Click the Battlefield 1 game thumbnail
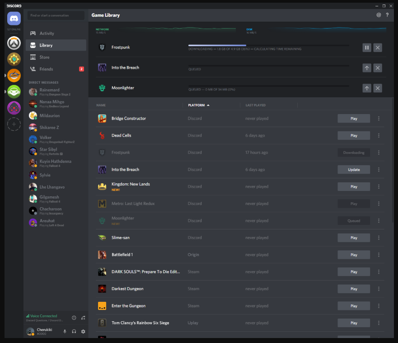The height and width of the screenshot is (343, 398). point(102,255)
